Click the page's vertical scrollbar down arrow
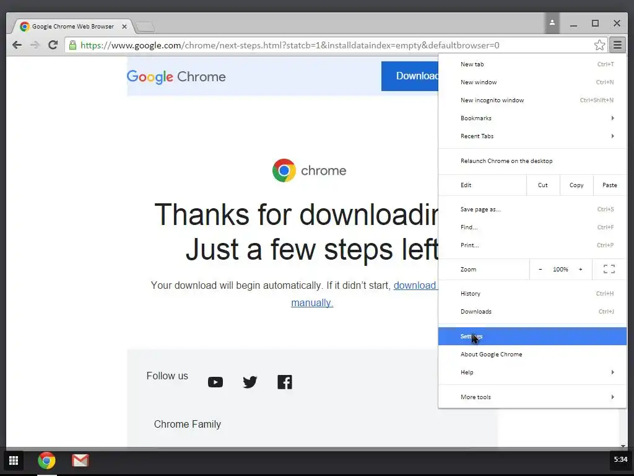The width and height of the screenshot is (634, 476). [623, 446]
